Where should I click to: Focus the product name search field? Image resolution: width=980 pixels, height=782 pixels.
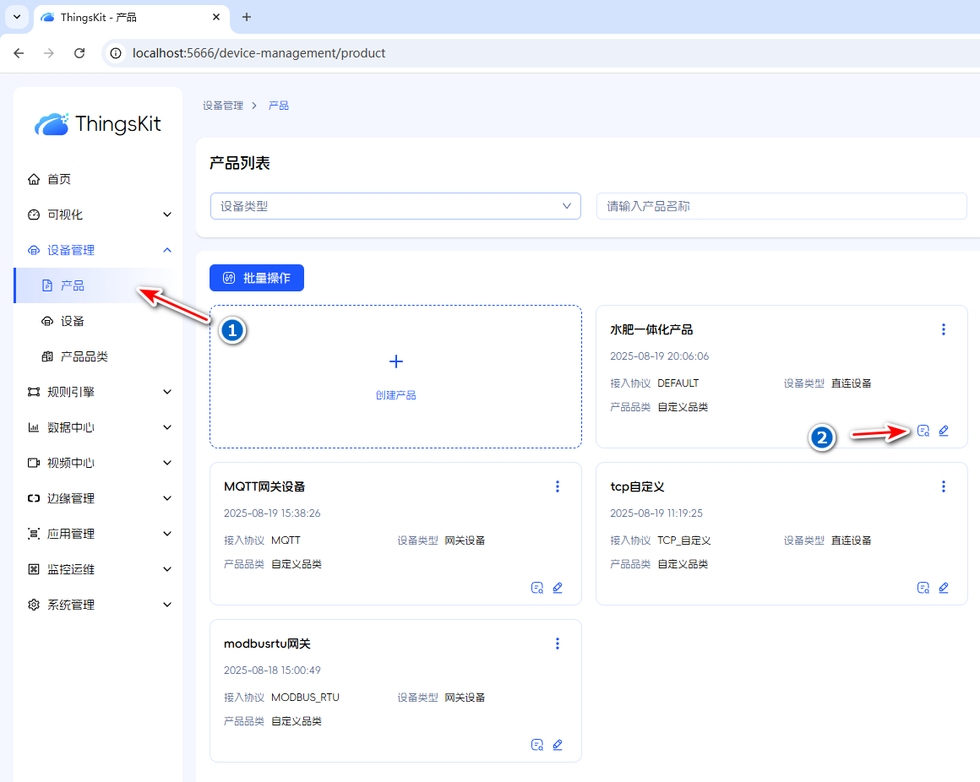781,206
